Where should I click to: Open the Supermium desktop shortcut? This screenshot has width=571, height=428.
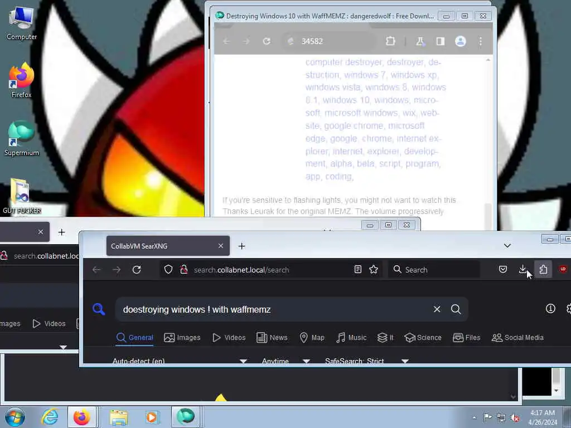click(22, 139)
